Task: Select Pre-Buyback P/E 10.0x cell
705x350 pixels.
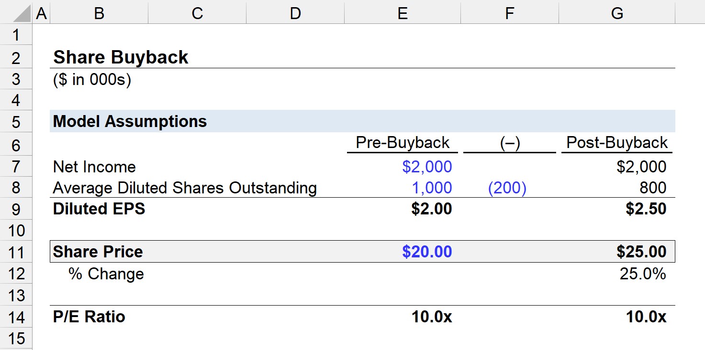Action: pyautogui.click(x=432, y=317)
